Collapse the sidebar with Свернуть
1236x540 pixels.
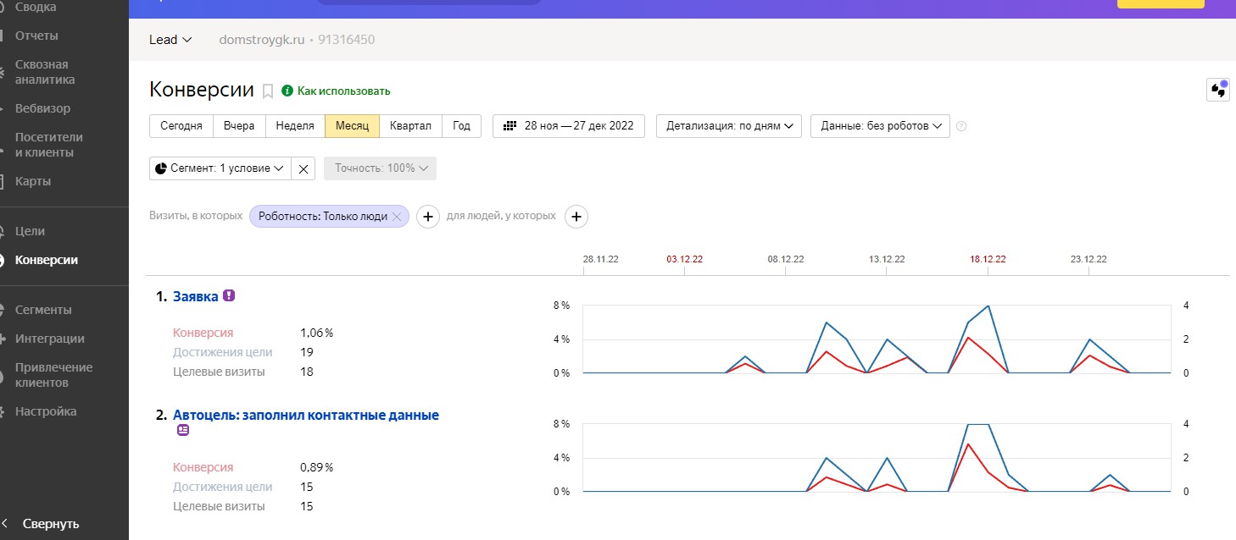pyautogui.click(x=51, y=523)
